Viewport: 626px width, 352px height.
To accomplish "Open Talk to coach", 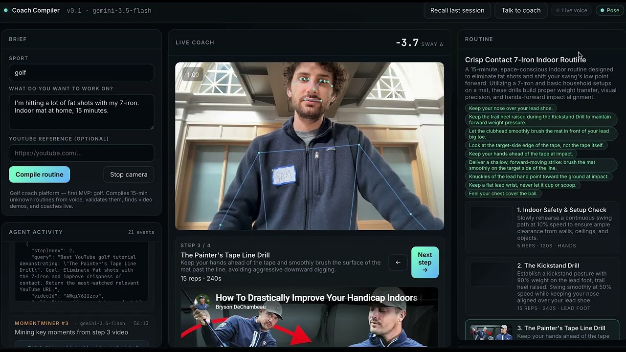I will 521,10.
